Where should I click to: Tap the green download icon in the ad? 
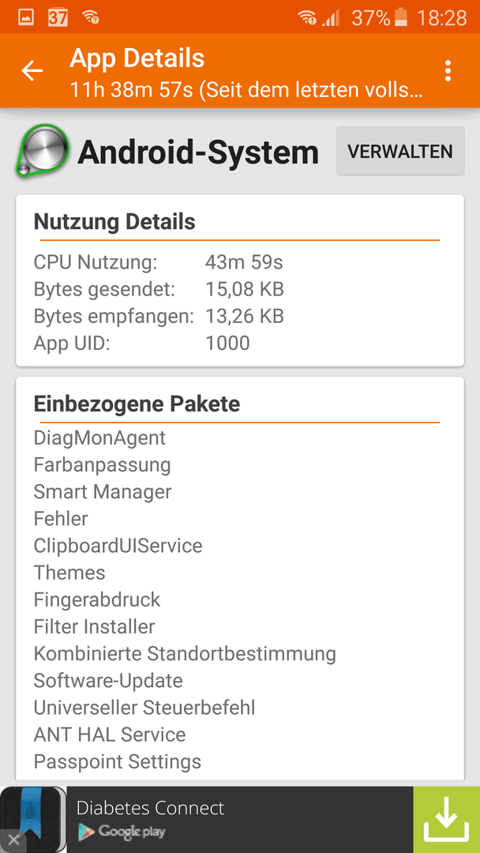pos(446,819)
